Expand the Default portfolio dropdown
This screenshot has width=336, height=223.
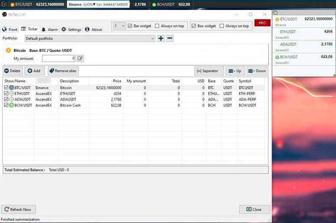tap(152, 39)
